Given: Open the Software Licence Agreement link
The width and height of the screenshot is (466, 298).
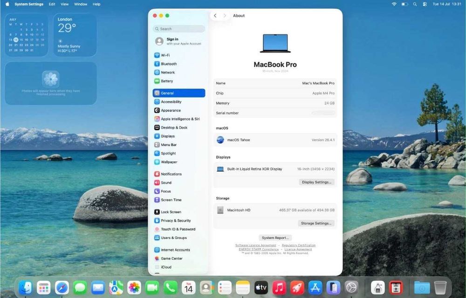Looking at the screenshot, I should tap(255, 245).
